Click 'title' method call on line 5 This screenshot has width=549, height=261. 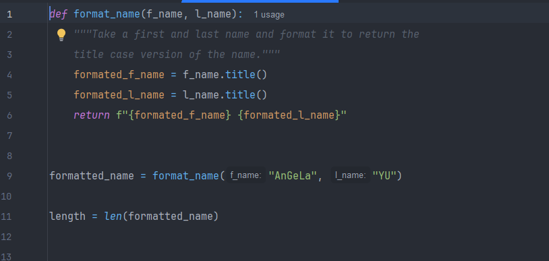(x=240, y=94)
